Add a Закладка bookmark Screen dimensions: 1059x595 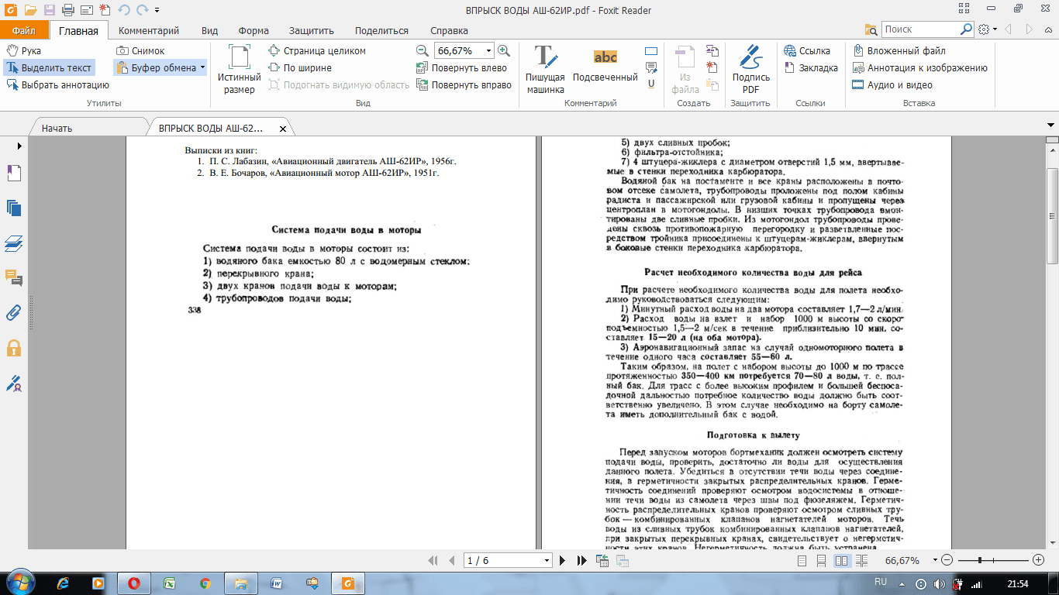click(x=812, y=67)
